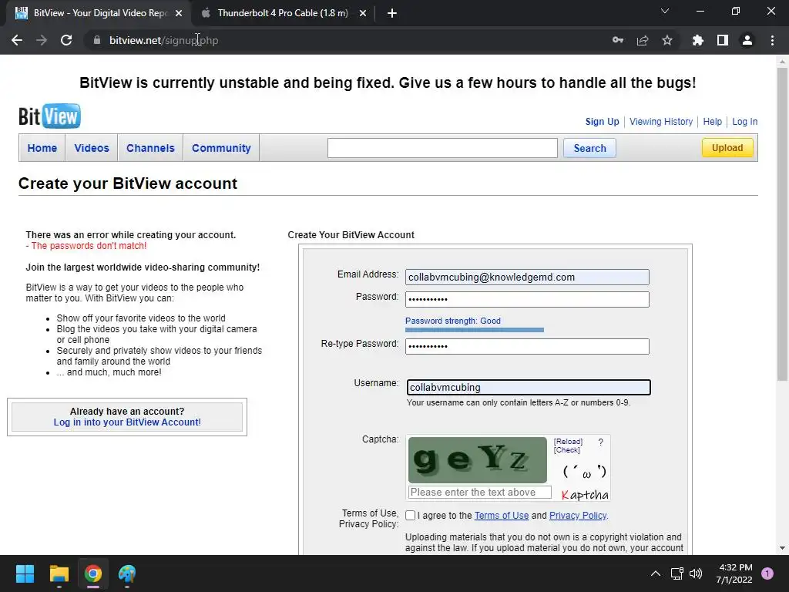789x592 pixels.
Task: Click the Help link
Action: [712, 121]
